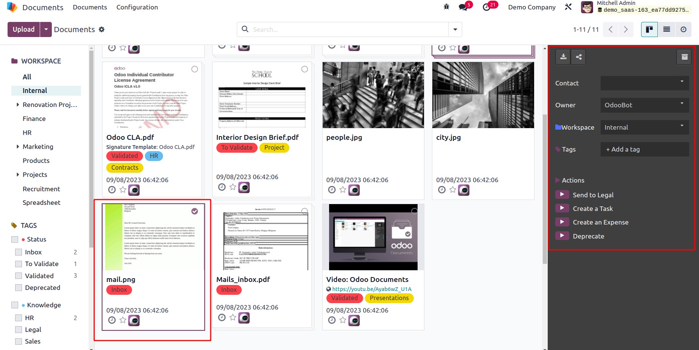Click the Presentations tag on video card
Image resolution: width=699 pixels, height=350 pixels.
[389, 298]
